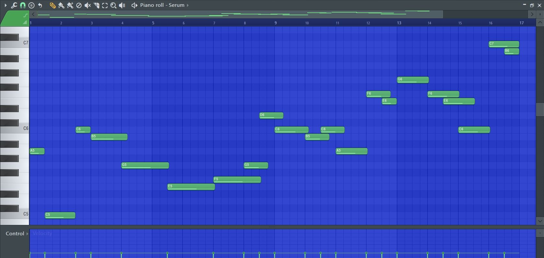The image size is (544, 258).
Task: Click the small button right of event lane
Action: [540, 233]
